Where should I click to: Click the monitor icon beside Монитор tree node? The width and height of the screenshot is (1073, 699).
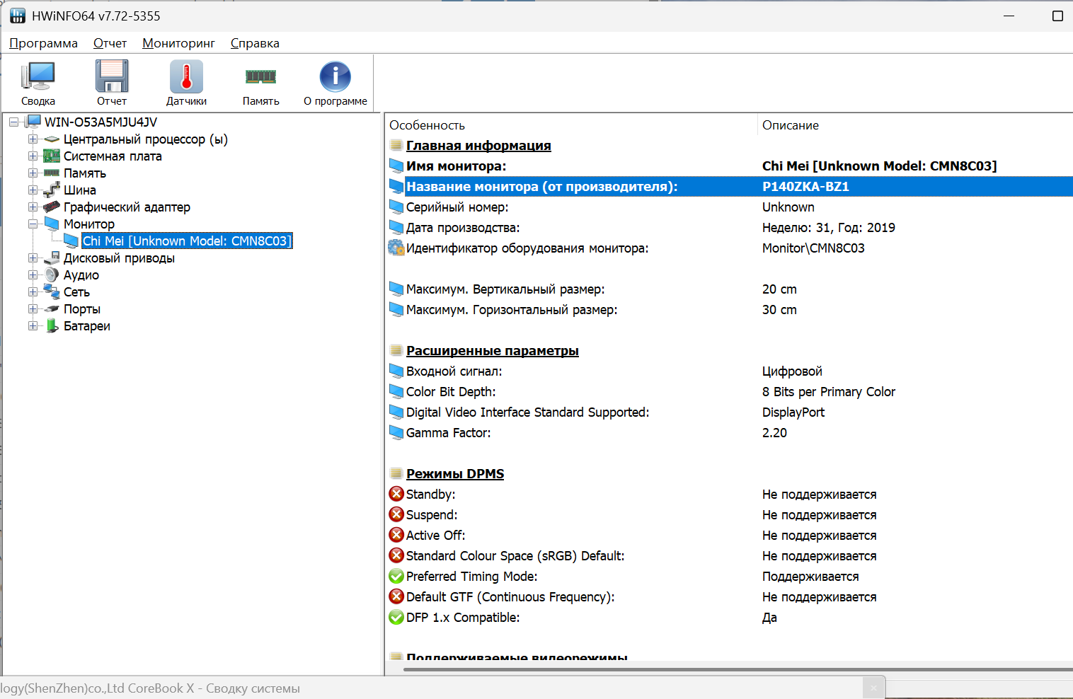point(52,224)
